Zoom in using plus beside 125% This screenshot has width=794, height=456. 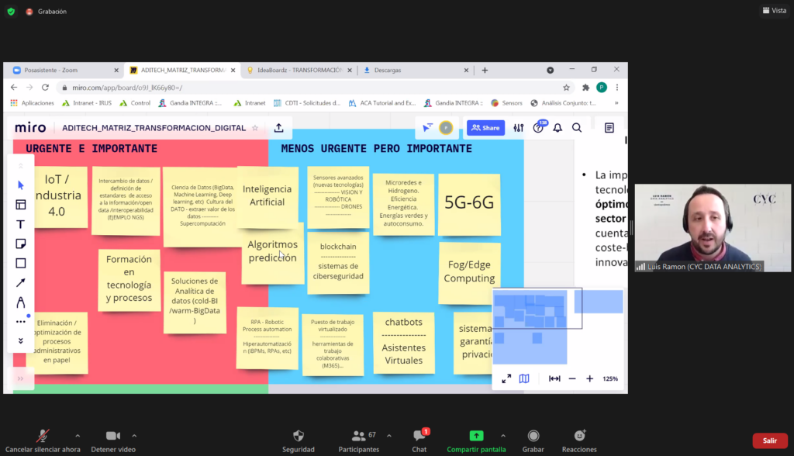589,378
